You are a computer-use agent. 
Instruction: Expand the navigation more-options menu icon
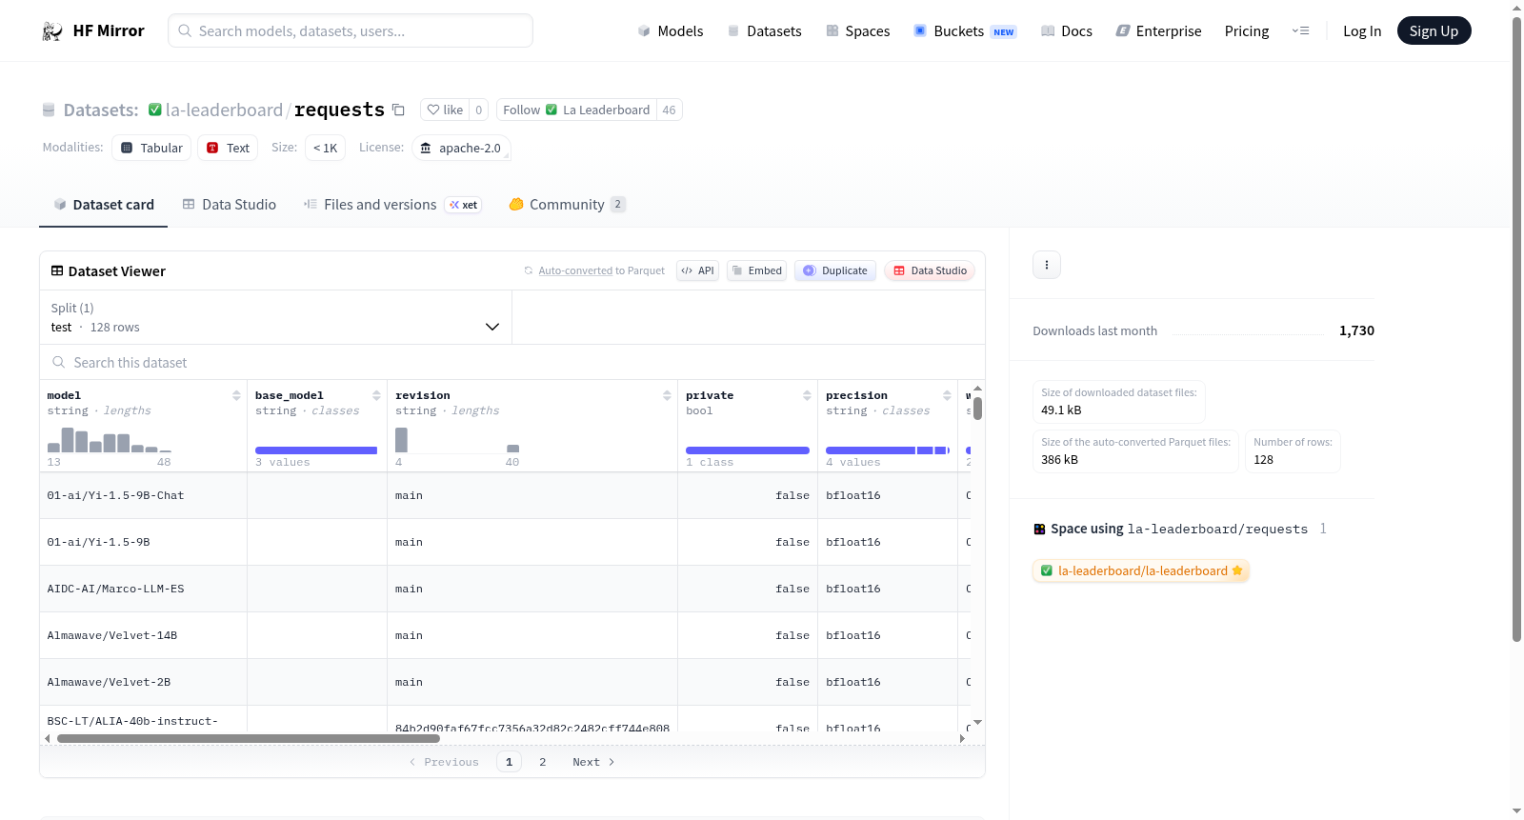click(x=1300, y=31)
